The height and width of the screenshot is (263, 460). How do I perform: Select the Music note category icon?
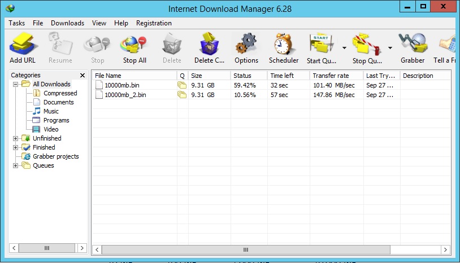37,111
